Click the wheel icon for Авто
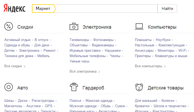The image size is (194, 112). point(9,87)
